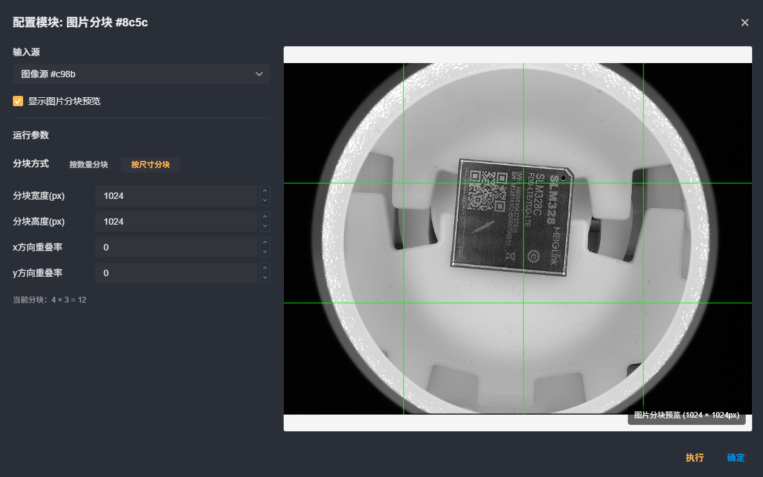
Task: Click the y方向重叠率 input field
Action: click(x=176, y=273)
